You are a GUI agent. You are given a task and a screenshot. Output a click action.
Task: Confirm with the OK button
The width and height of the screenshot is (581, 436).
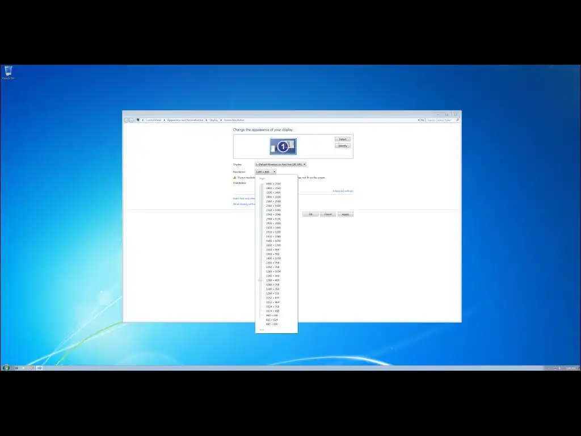click(x=310, y=214)
